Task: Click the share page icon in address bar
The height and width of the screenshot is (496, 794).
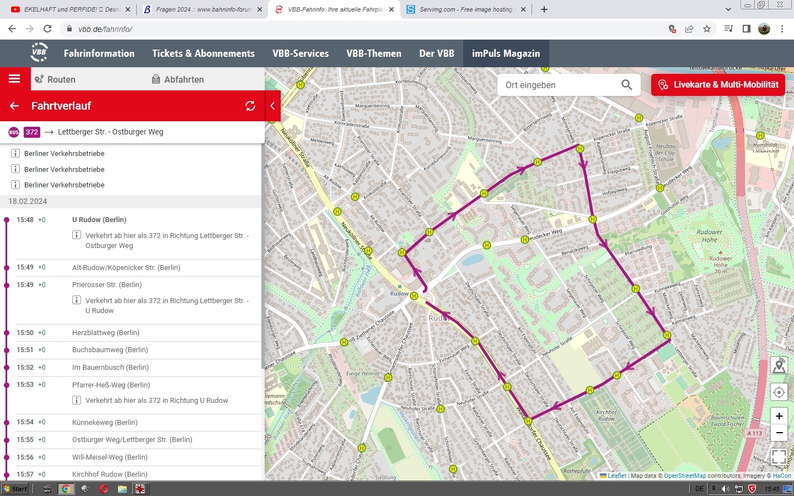Action: click(689, 29)
